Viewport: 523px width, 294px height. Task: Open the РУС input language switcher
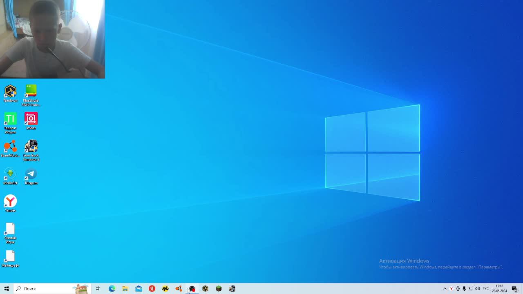point(486,289)
